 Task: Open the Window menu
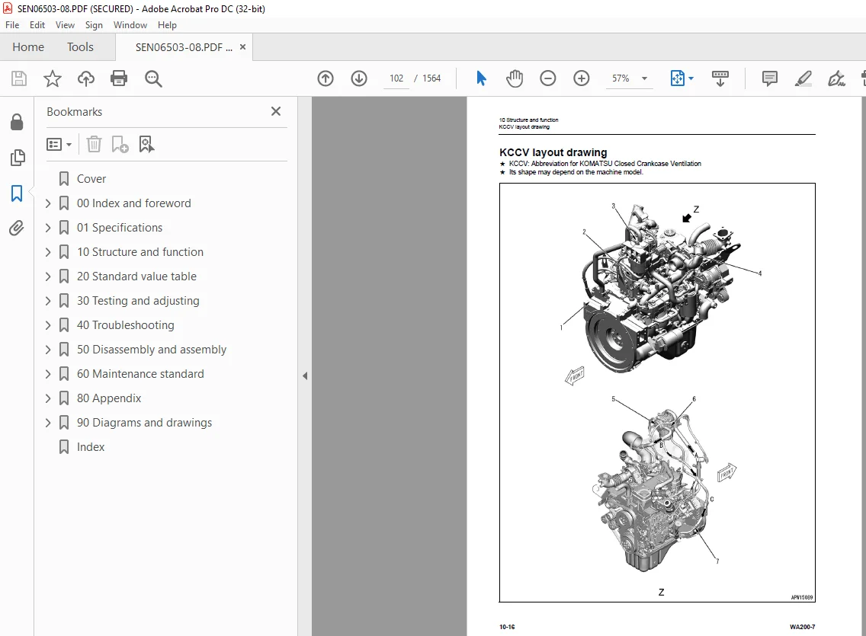[130, 25]
